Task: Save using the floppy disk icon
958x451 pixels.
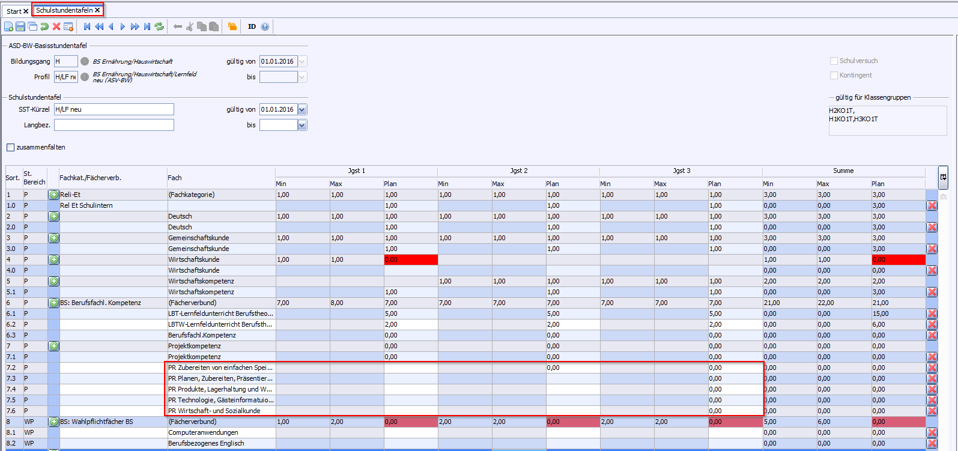Action: click(20, 26)
